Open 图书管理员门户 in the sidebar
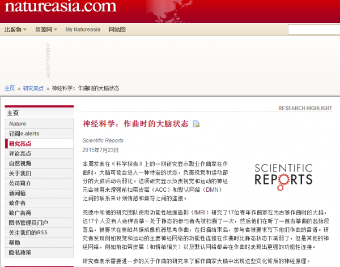Screen dimensions: 340x267 [39, 223]
